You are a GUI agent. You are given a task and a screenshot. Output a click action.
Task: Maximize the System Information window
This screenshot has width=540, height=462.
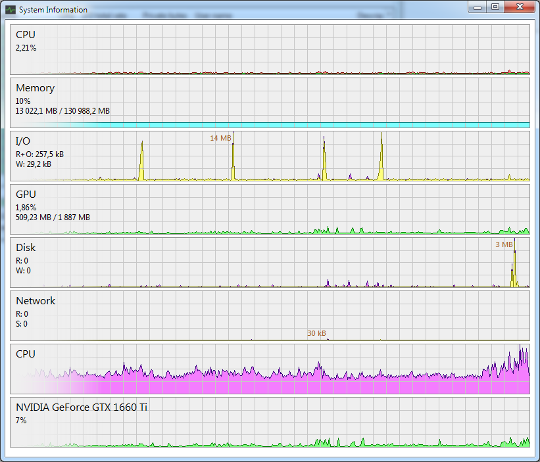495,7
